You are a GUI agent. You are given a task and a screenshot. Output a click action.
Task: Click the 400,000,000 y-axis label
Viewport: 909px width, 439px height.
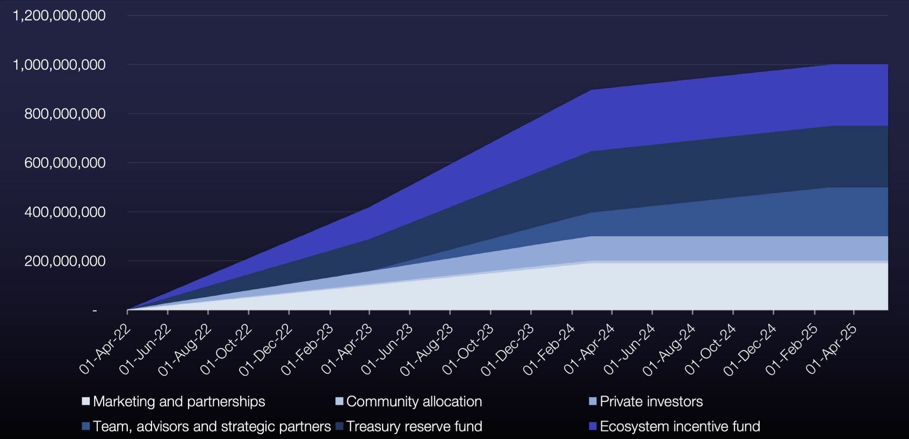click(x=65, y=212)
